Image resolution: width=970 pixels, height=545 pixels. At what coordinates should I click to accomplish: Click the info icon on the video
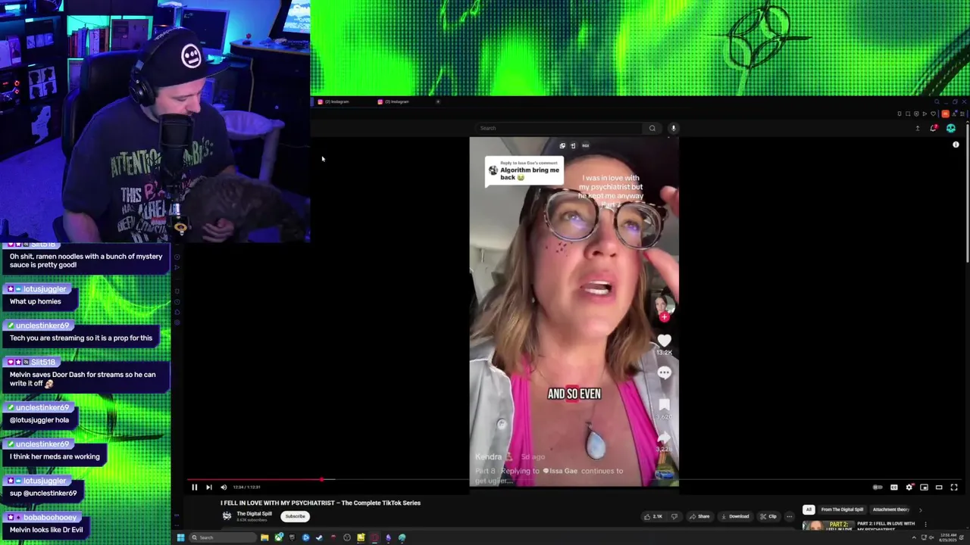956,145
